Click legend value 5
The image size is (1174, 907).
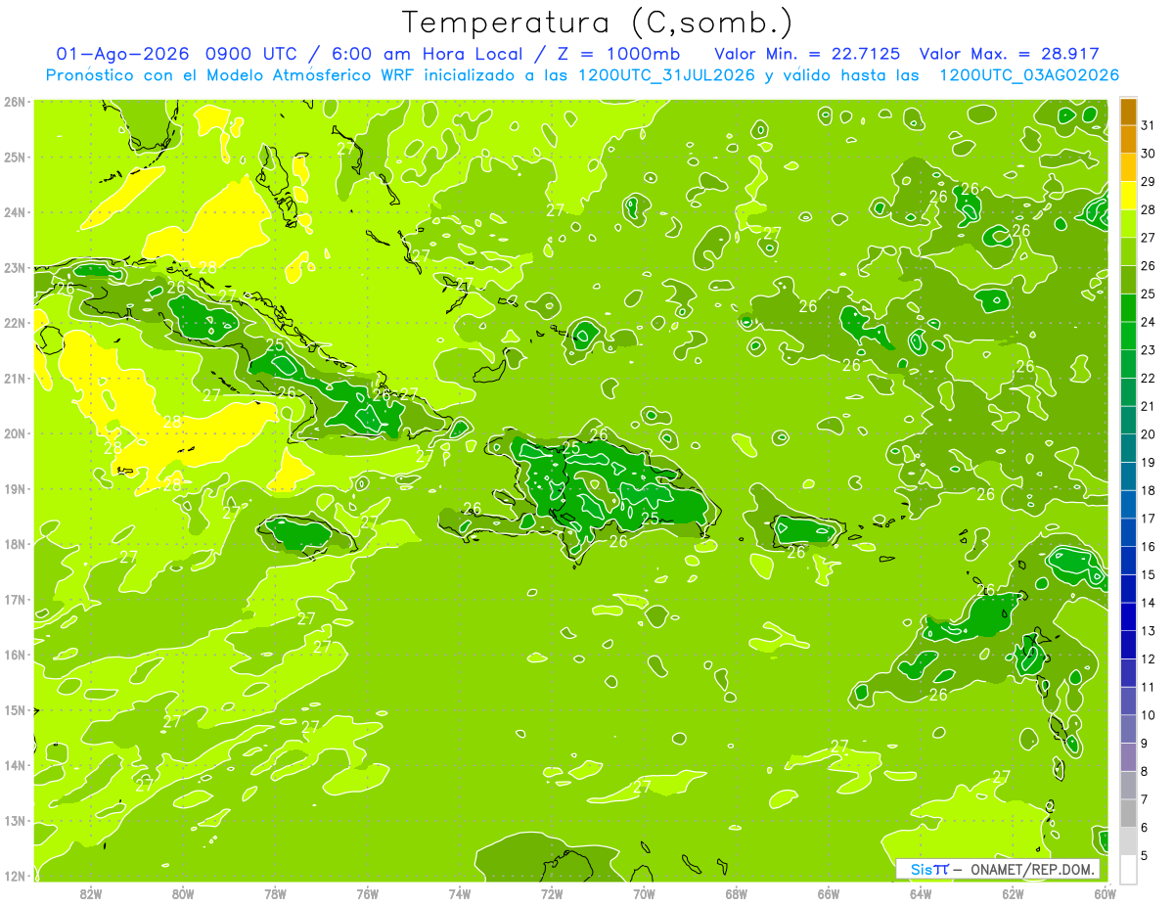[x=1146, y=855]
